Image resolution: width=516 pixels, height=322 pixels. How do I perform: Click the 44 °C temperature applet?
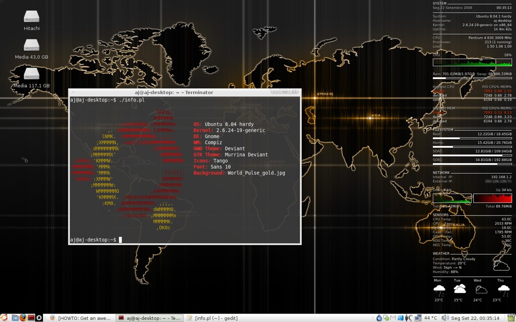coord(431,318)
